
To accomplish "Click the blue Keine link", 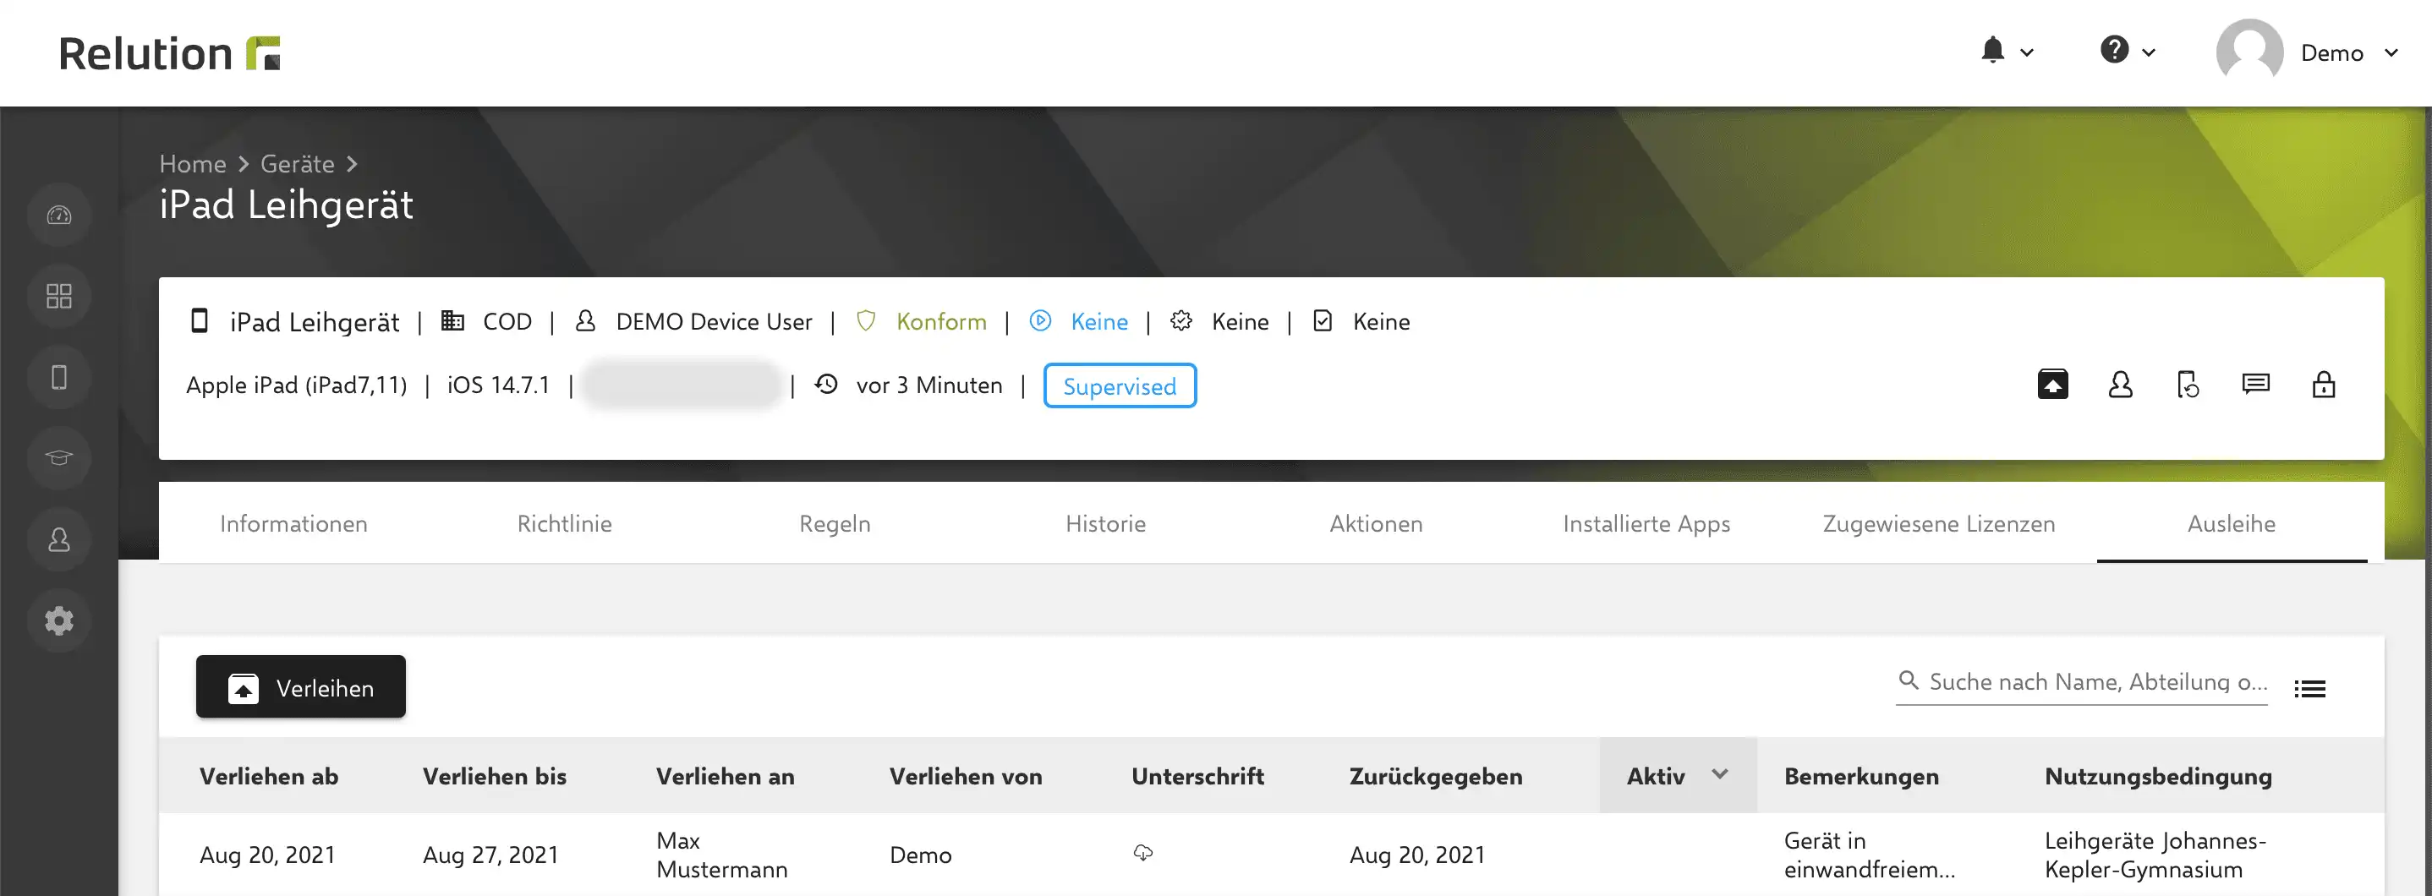I will click(x=1099, y=321).
